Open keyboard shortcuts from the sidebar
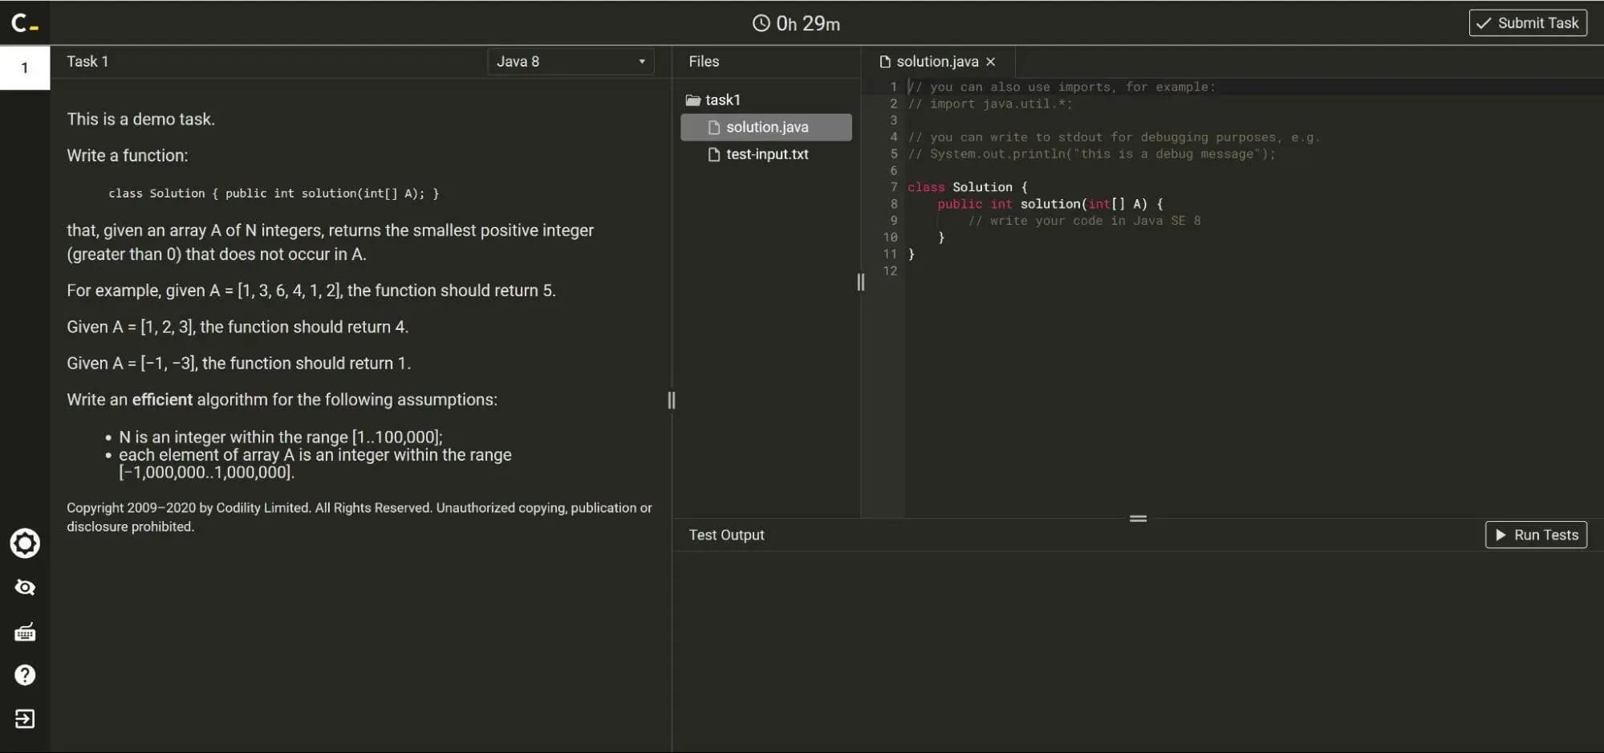Viewport: 1604px width, 753px height. click(x=25, y=633)
